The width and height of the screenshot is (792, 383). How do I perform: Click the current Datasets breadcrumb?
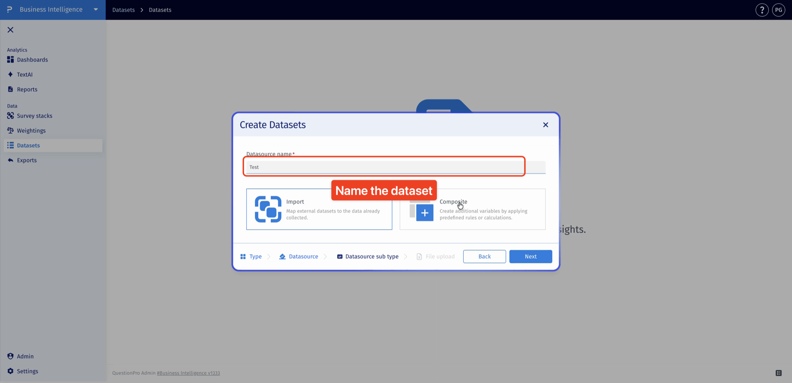click(x=160, y=10)
